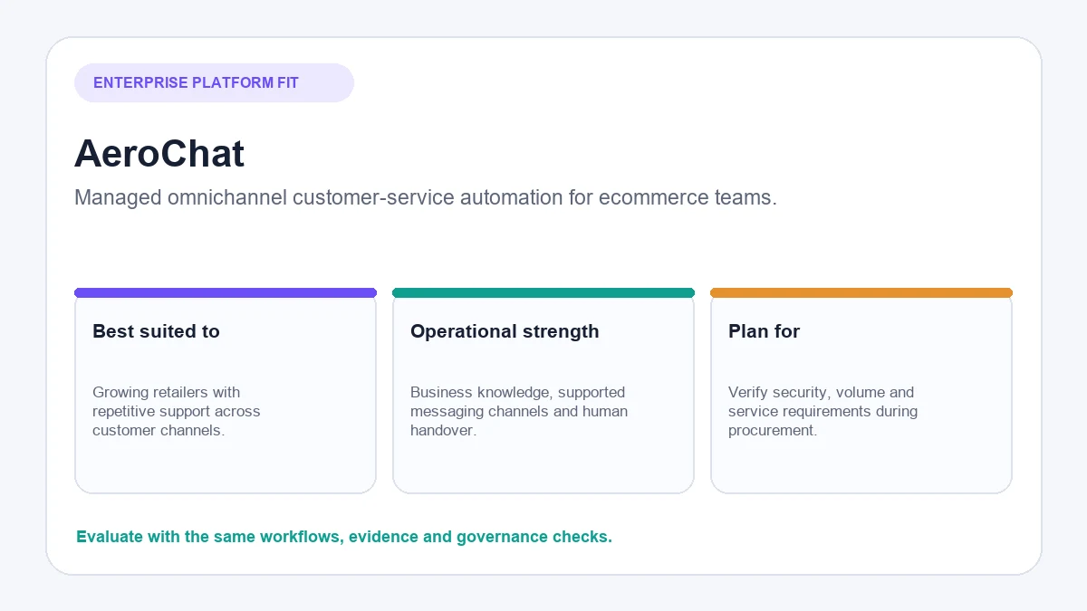Click the green 'Evaluate with the same workflows' footer line
This screenshot has width=1087, height=611.
point(344,537)
